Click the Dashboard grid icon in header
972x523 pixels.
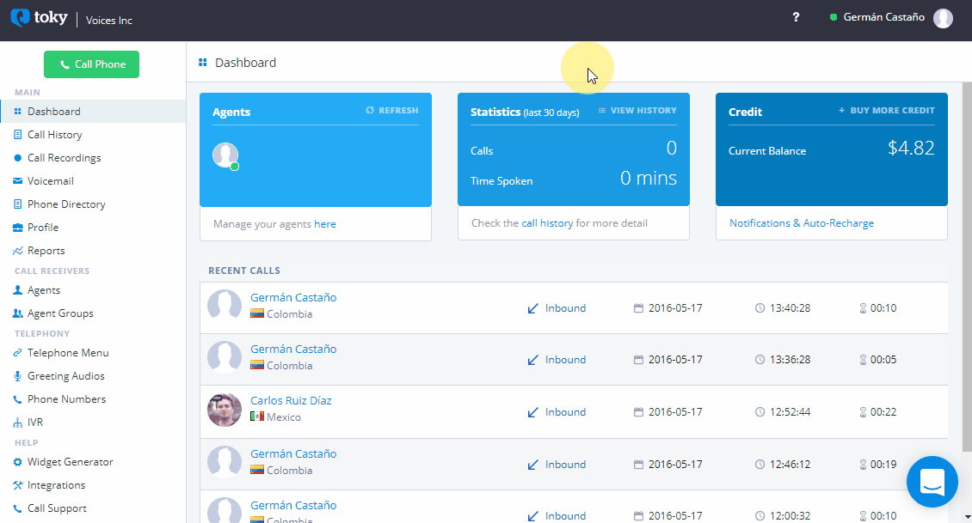(x=203, y=63)
